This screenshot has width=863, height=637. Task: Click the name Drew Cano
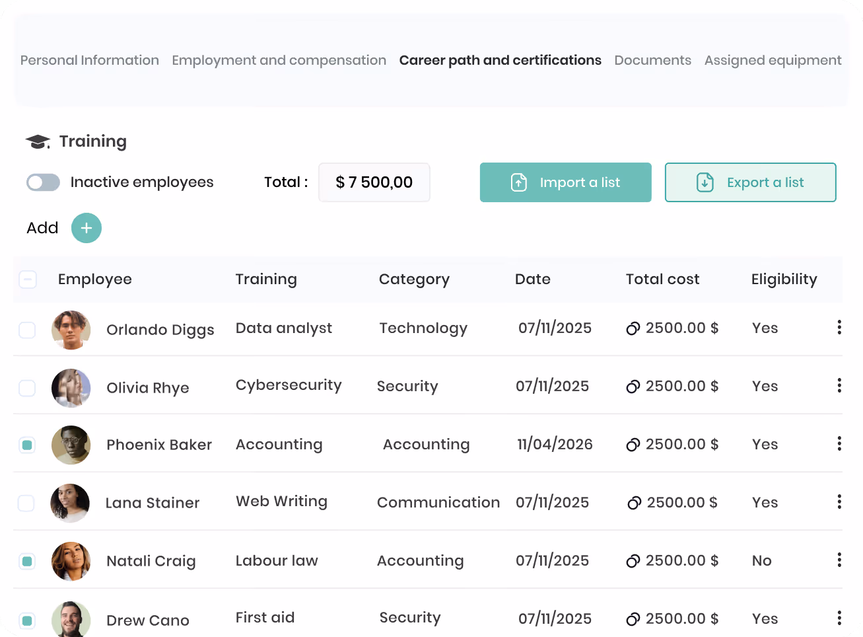tap(148, 620)
